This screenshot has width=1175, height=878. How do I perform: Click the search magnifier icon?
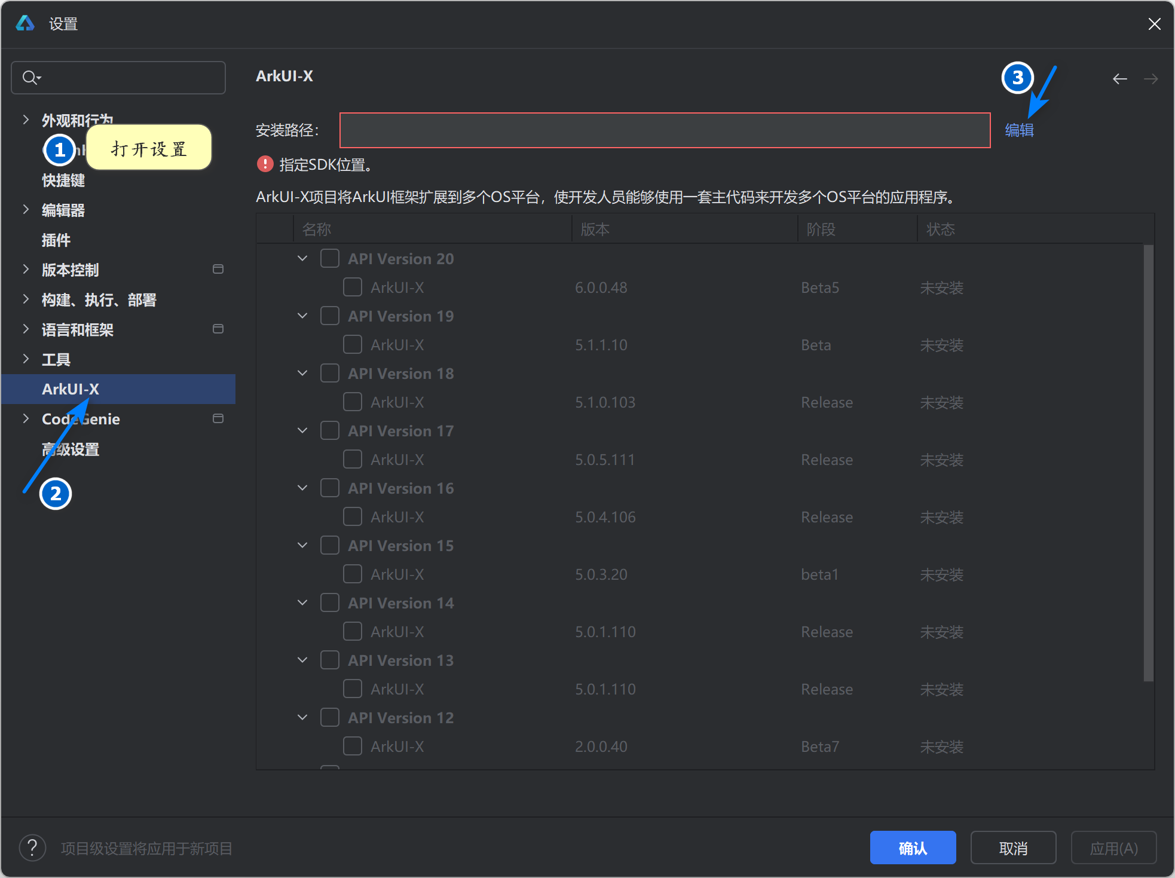coord(30,78)
